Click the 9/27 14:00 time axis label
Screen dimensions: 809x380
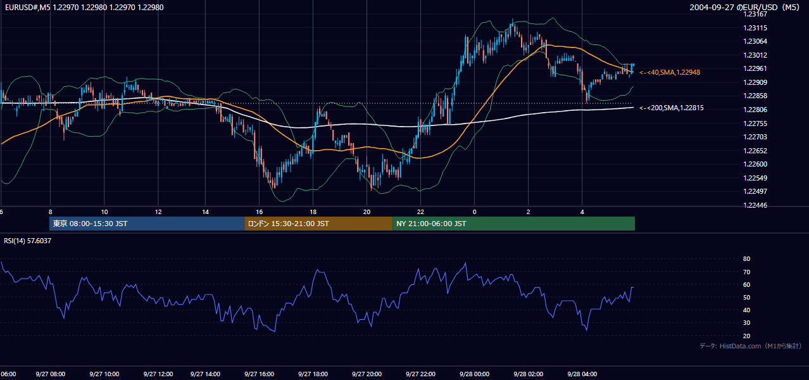(x=205, y=374)
